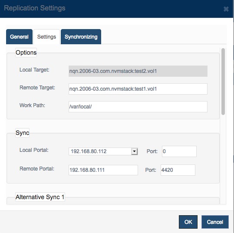Image resolution: width=234 pixels, height=233 pixels.
Task: Click the Cancel button
Action: point(215,222)
